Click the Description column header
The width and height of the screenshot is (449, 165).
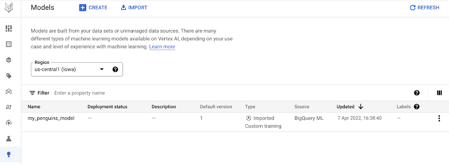pyautogui.click(x=164, y=106)
